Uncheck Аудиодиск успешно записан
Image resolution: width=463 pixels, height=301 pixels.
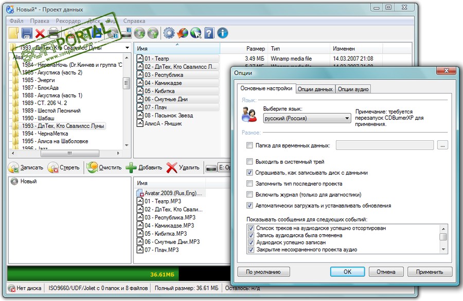(251, 242)
